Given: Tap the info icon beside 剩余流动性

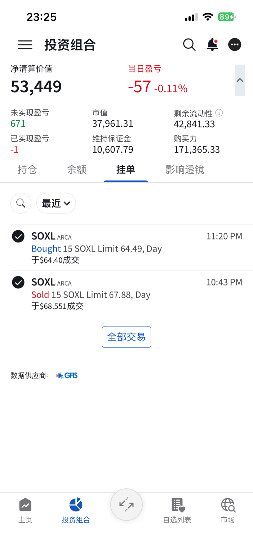Looking at the screenshot, I should point(219,113).
